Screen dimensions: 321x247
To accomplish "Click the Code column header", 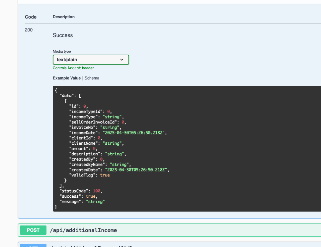I will pyautogui.click(x=31, y=17).
